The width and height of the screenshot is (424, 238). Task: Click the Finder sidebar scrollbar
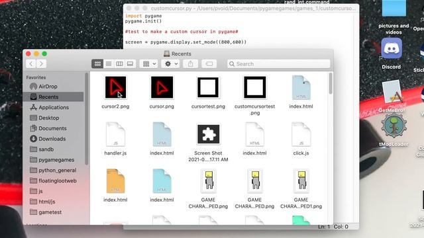87,119
